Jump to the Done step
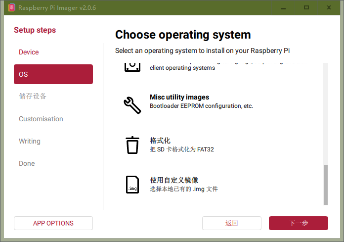 27,163
